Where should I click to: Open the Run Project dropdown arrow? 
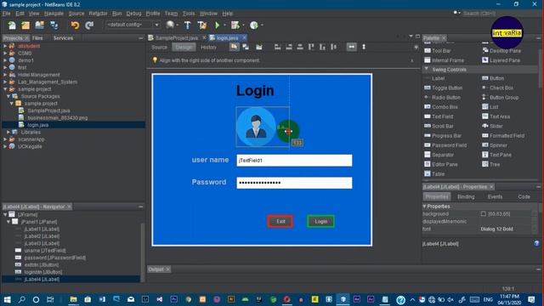pyautogui.click(x=224, y=25)
